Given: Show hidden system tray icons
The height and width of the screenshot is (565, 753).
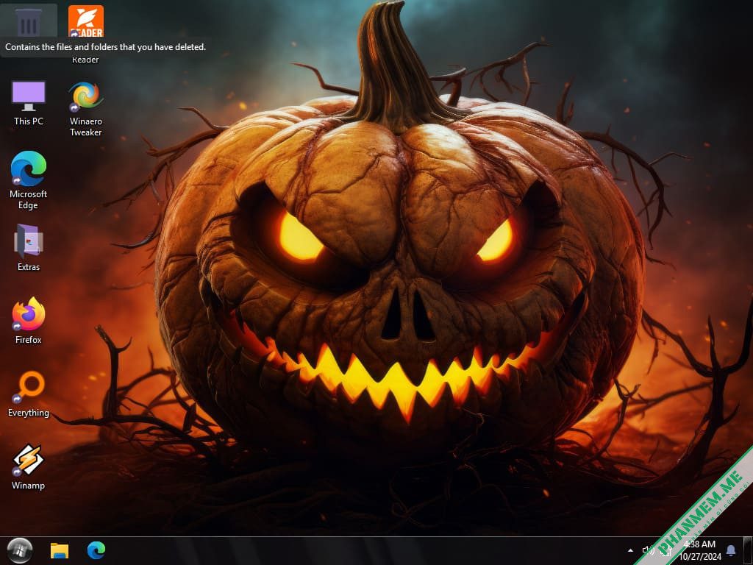Looking at the screenshot, I should coord(630,550).
